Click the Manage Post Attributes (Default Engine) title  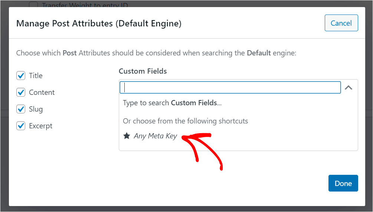[x=99, y=23]
